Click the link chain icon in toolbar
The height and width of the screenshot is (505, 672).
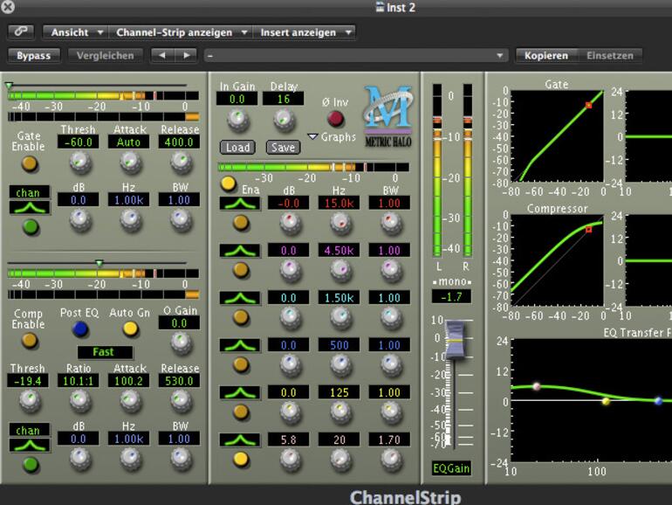click(x=22, y=32)
